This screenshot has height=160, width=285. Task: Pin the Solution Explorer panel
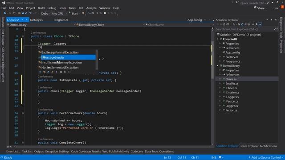[272, 20]
